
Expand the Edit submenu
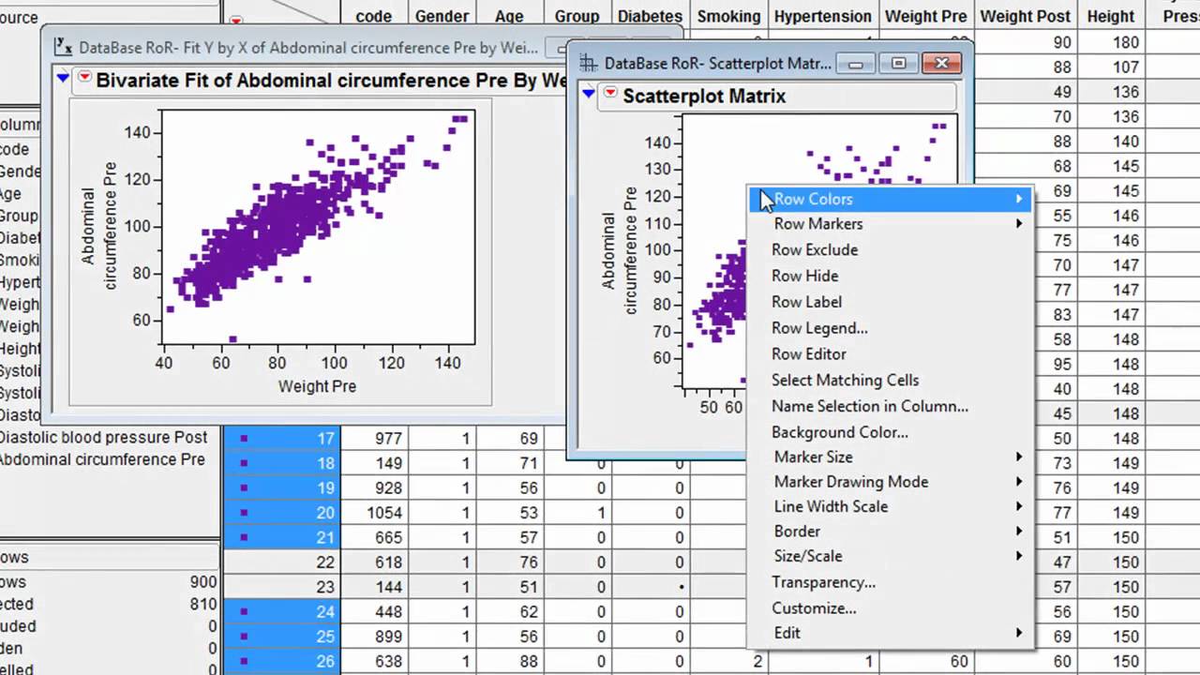pos(890,633)
